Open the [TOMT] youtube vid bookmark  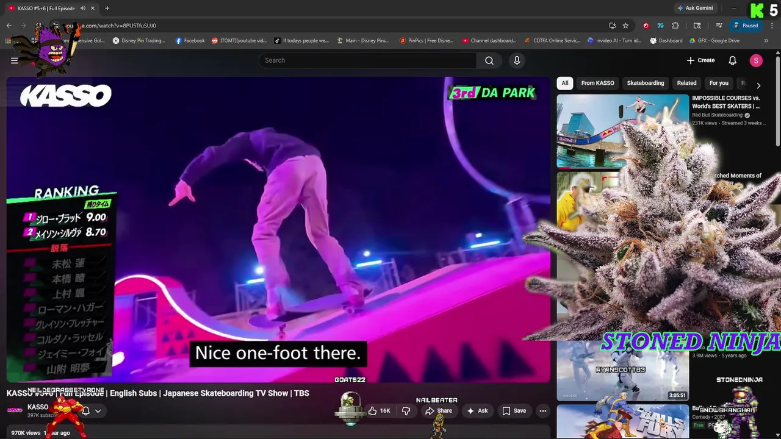pyautogui.click(x=240, y=41)
